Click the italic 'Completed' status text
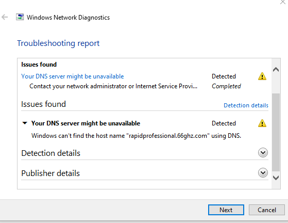The height and width of the screenshot is (223, 288). click(226, 86)
